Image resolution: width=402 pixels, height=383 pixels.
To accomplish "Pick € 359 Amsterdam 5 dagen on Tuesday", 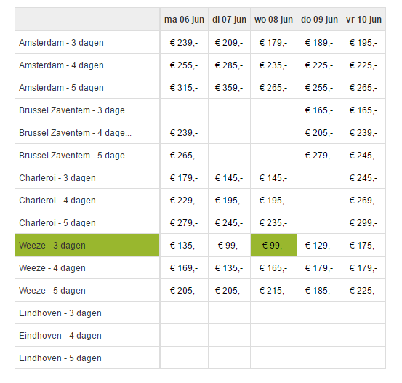I will click(229, 88).
